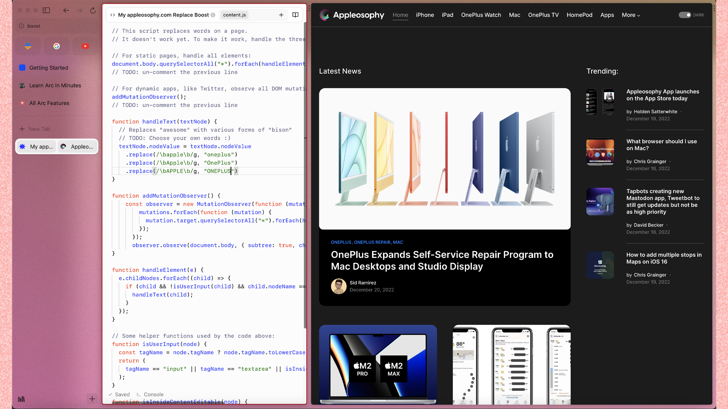This screenshot has height=409, width=728.
Task: Go forward with the forward arrow
Action: (79, 10)
